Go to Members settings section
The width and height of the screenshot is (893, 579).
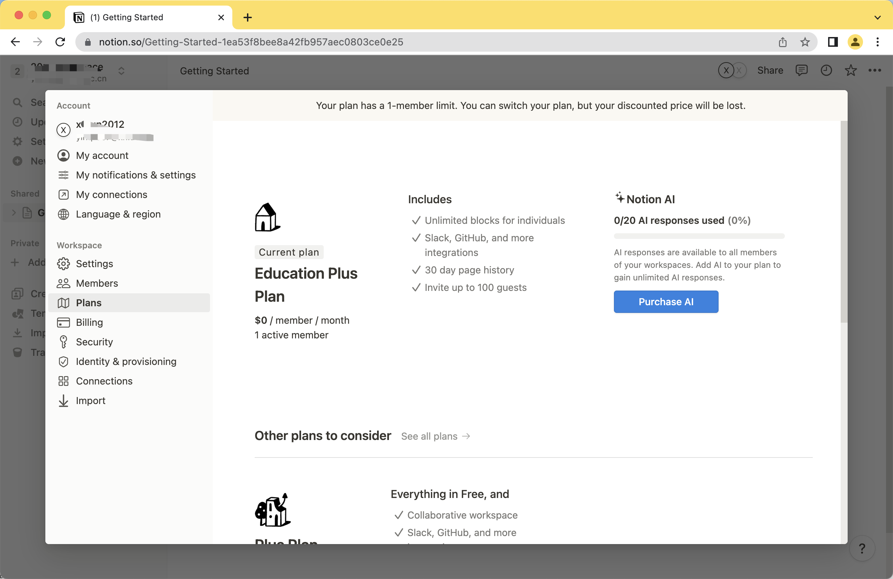click(x=97, y=283)
